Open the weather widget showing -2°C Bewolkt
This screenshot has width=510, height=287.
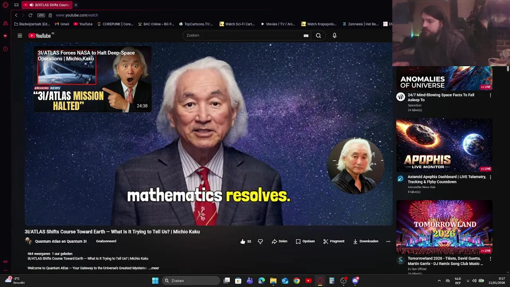[x=15, y=281]
